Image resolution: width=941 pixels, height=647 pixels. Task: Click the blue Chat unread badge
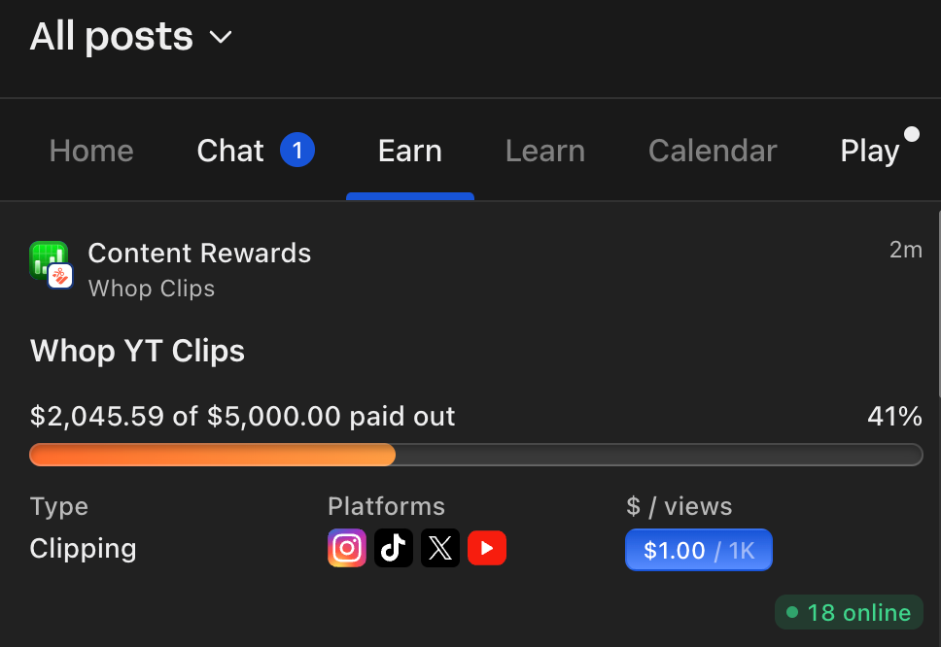(297, 151)
